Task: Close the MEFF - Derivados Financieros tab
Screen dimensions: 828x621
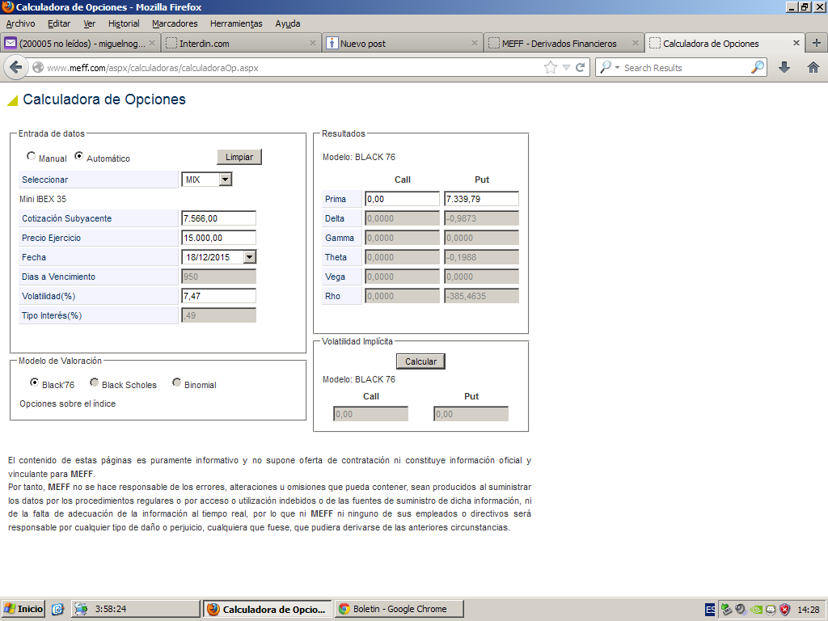Action: coord(636,43)
